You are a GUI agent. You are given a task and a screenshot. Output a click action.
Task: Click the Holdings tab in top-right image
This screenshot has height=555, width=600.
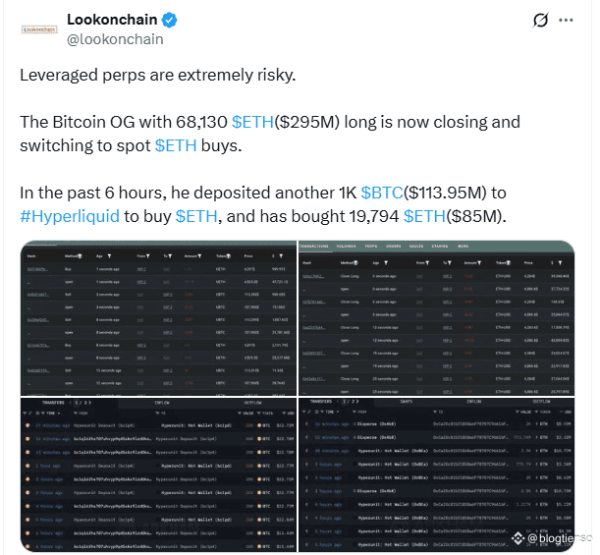pyautogui.click(x=346, y=247)
